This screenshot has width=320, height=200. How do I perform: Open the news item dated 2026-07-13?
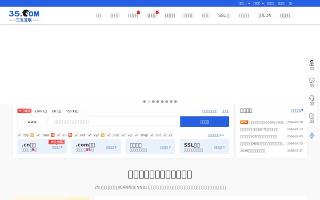point(259,129)
